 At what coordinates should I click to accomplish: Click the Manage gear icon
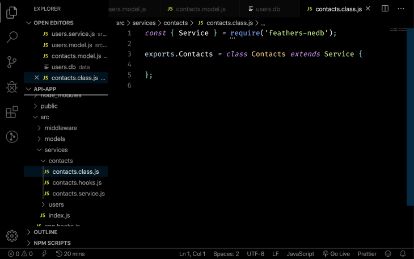click(x=12, y=236)
